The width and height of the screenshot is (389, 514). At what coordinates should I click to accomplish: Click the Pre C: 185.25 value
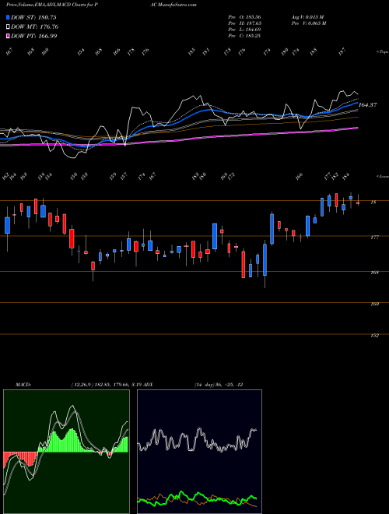[x=244, y=36]
